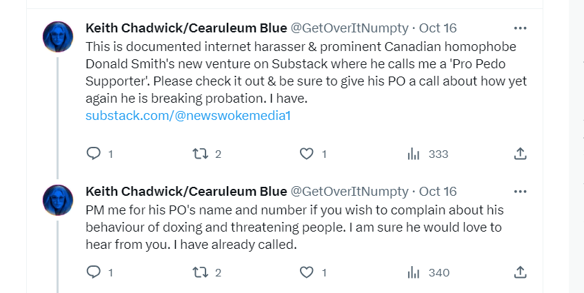Open @GetOverItNumpty handle on second tweet
This screenshot has height=293, width=584.
point(350,192)
